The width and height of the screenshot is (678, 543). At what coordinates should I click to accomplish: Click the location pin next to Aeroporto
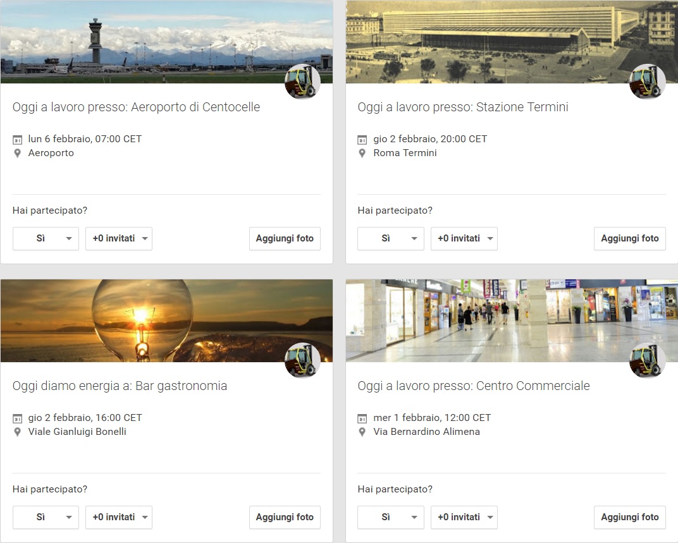(17, 153)
